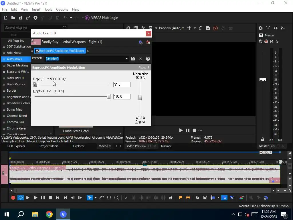
Task: Toggle Loop Playback on the transport bar
Action: [21, 198]
